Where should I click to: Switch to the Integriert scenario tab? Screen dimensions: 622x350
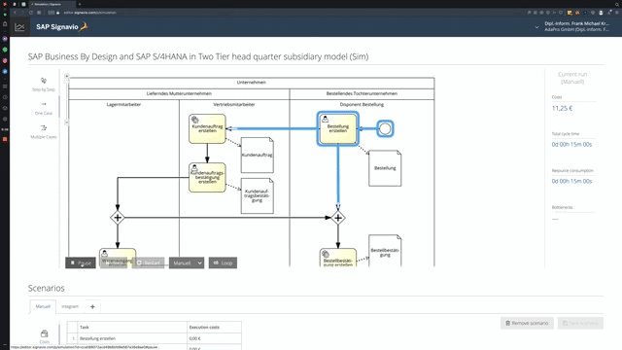point(70,306)
